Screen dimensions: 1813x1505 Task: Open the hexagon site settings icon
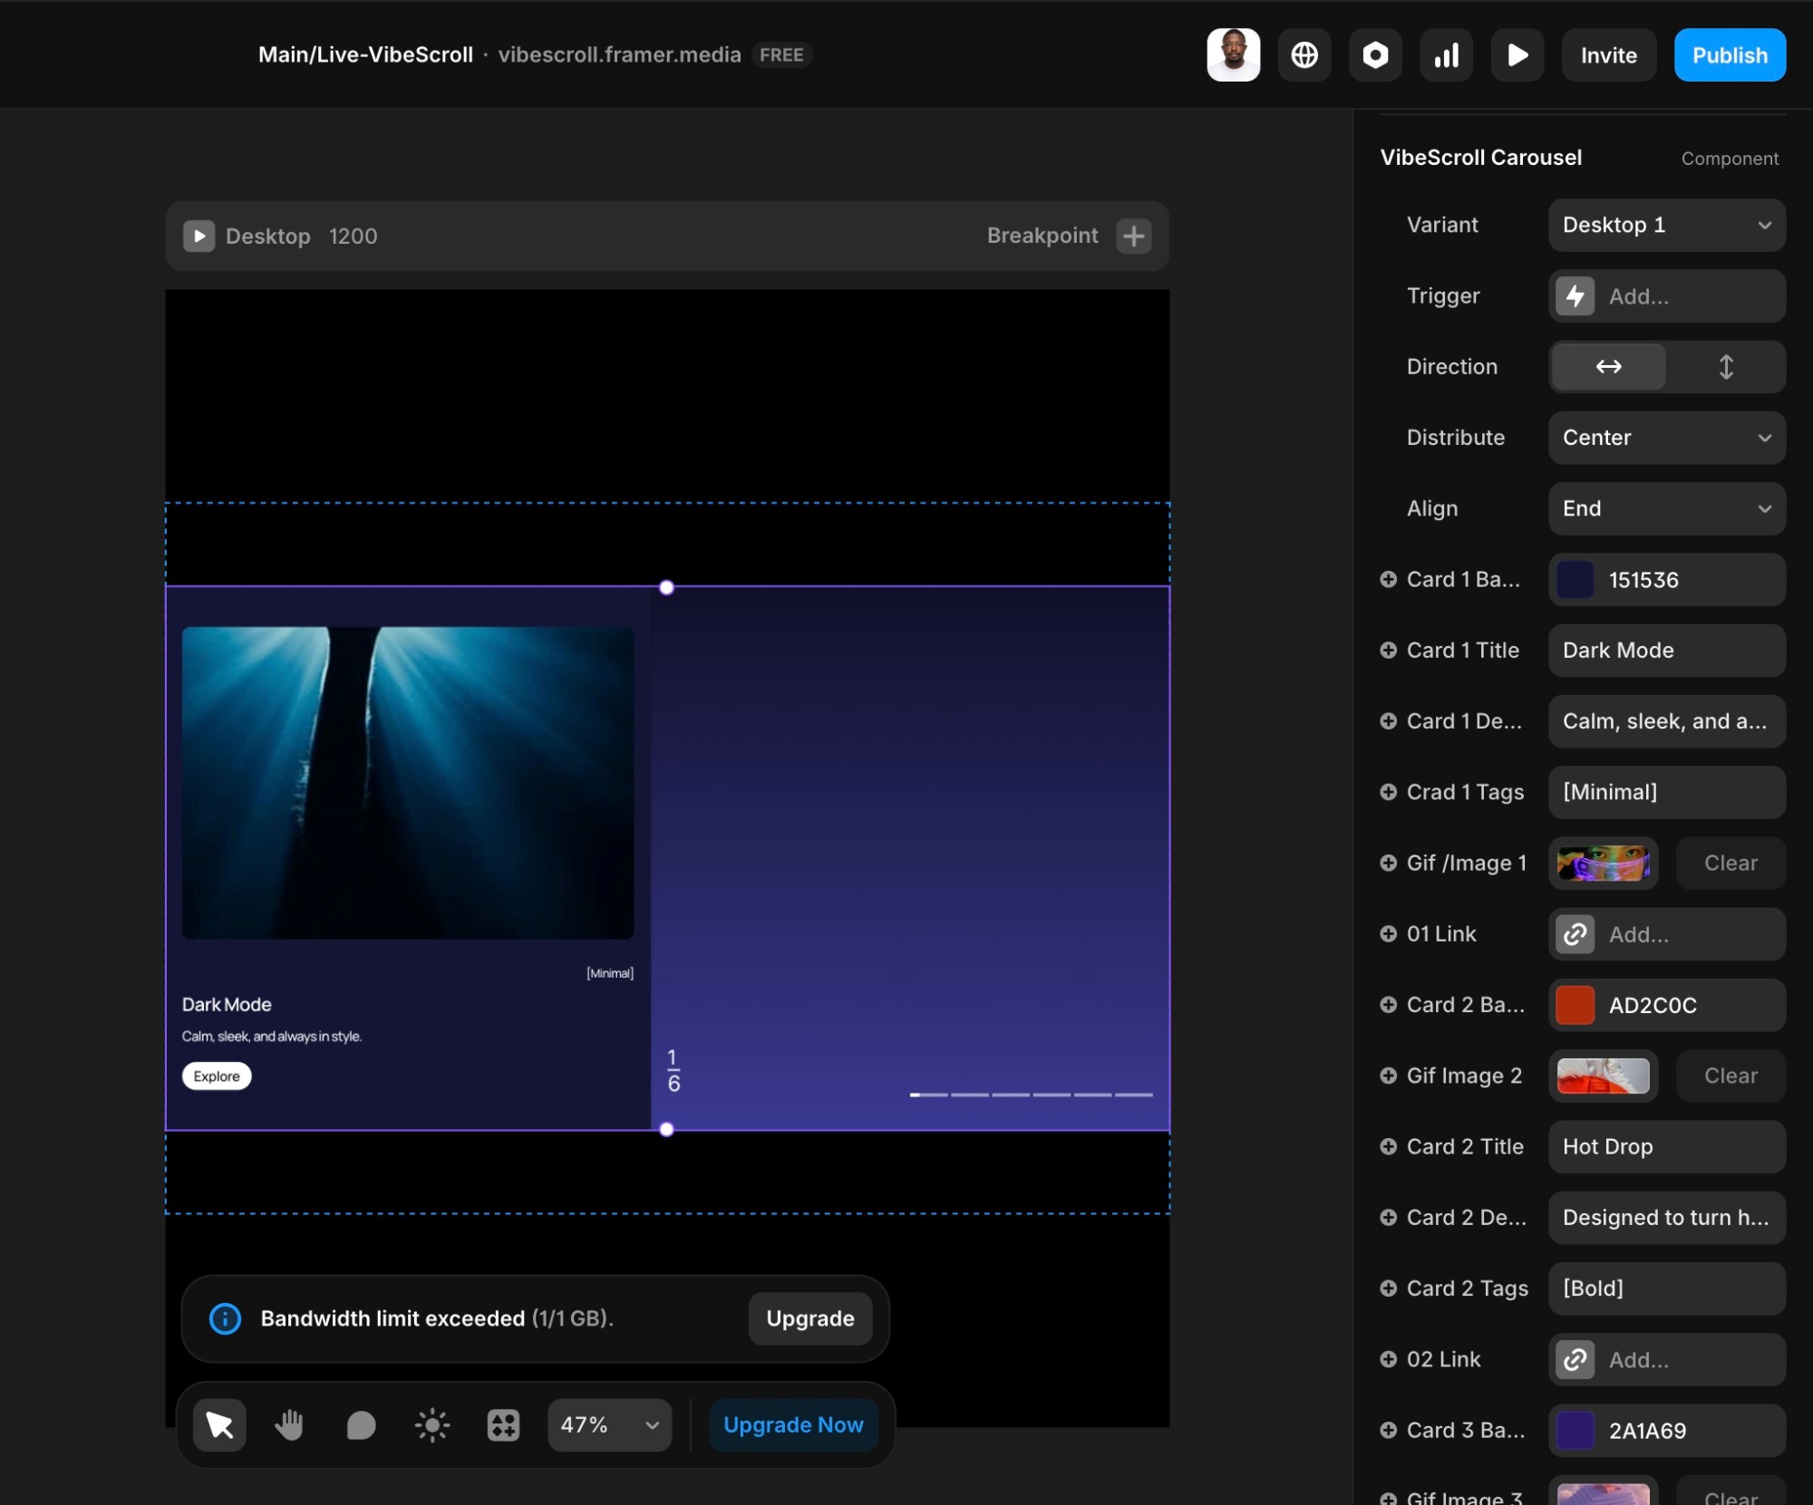point(1375,55)
